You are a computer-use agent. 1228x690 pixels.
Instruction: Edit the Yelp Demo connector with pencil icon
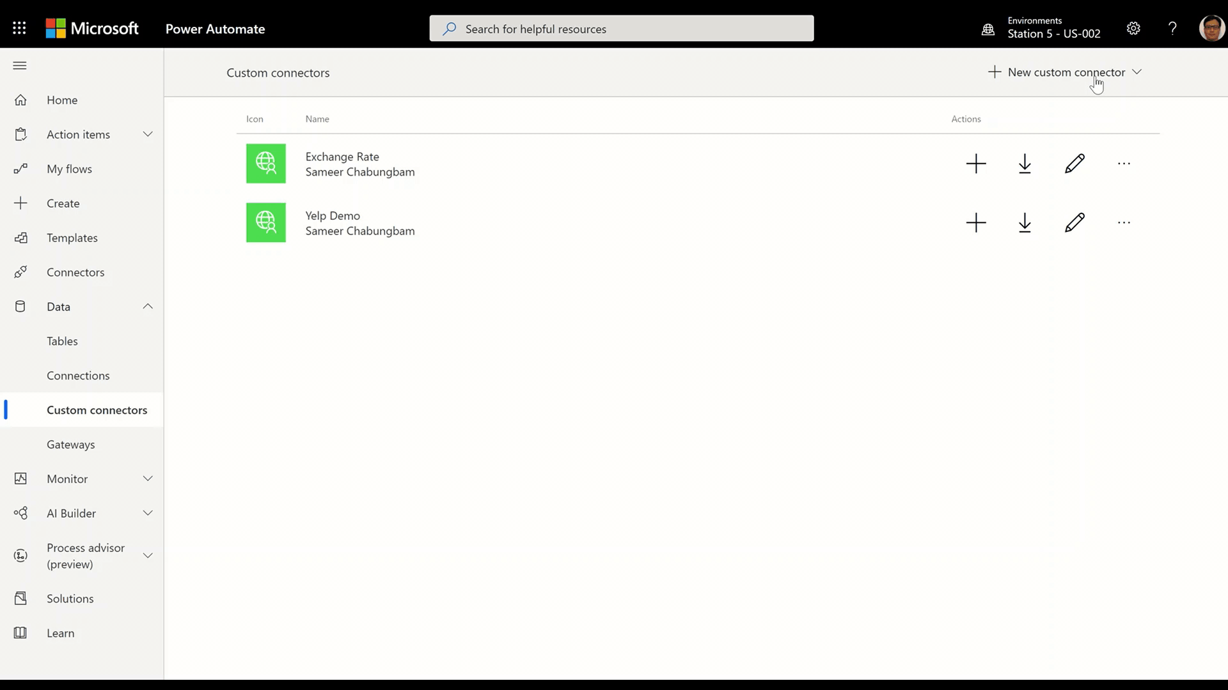(x=1074, y=222)
